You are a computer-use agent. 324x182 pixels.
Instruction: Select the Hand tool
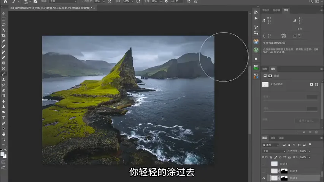tap(3, 134)
